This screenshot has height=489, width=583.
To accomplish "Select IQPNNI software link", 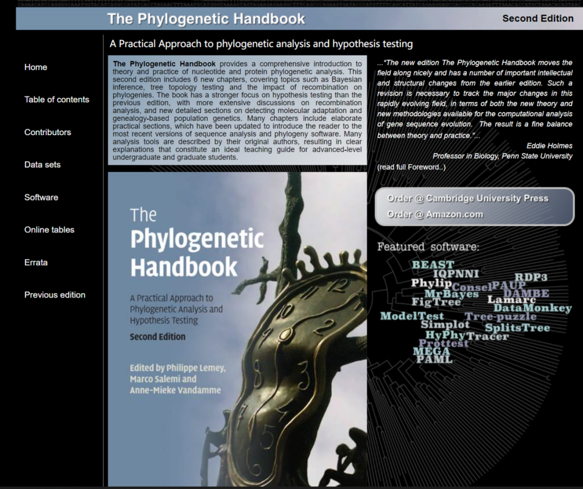I will point(456,273).
